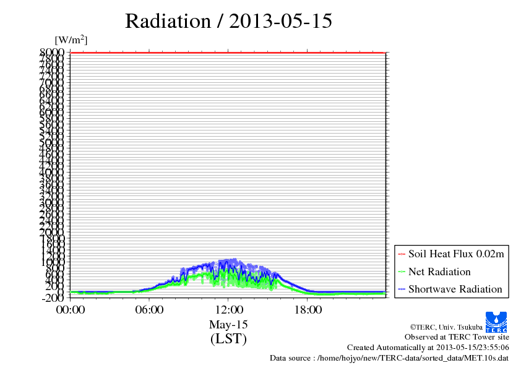Click the '12:00' x-axis label
Viewport: 521px width, 368px height.
point(229,310)
